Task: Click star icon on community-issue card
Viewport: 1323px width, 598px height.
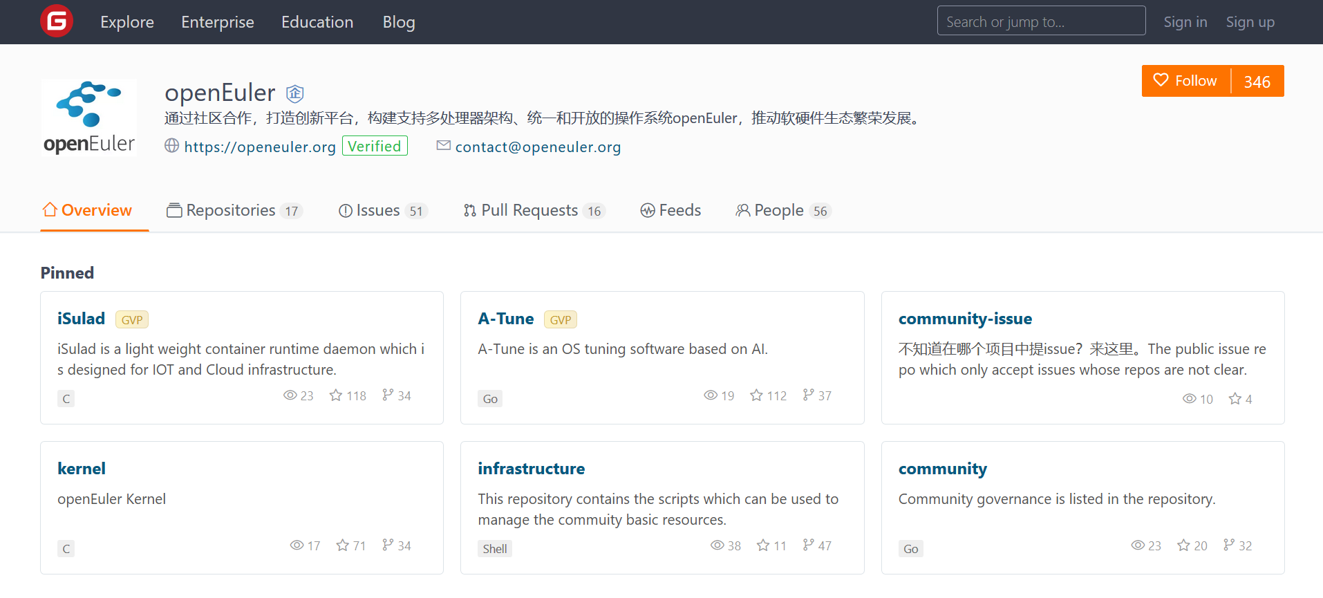Action: 1235,399
